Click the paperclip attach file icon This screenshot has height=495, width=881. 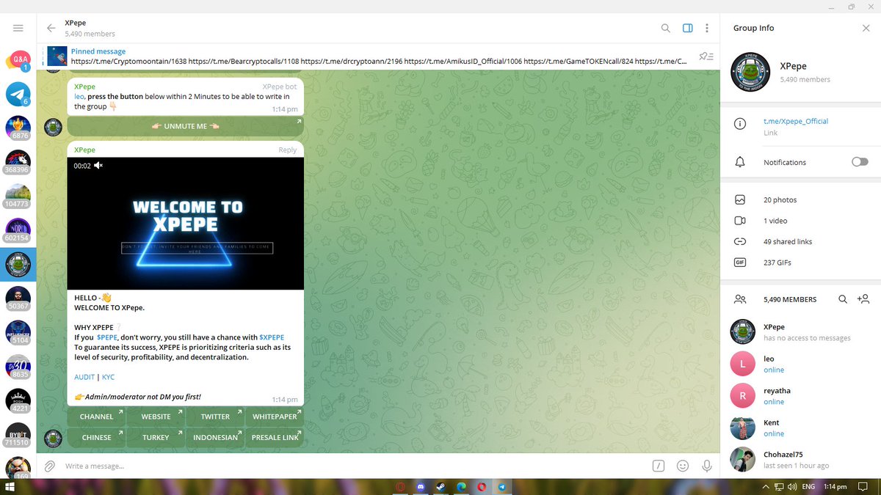(x=50, y=466)
